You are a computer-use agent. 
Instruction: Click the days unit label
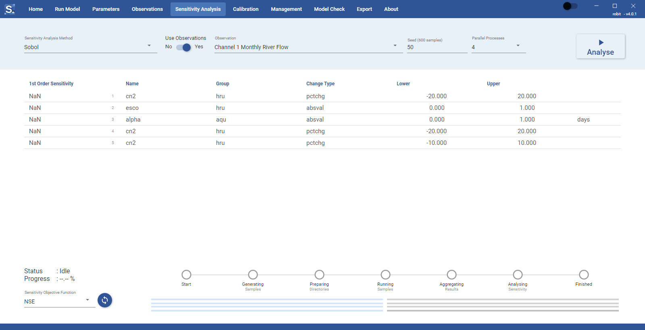[x=583, y=120]
